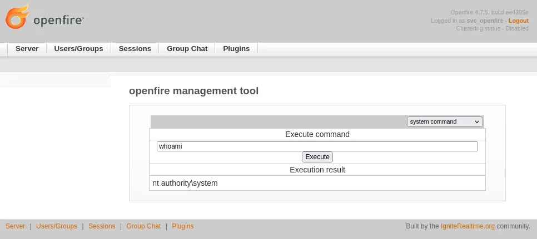Image resolution: width=537 pixels, height=239 pixels.
Task: Open the Plugins tab
Action: (x=236, y=49)
